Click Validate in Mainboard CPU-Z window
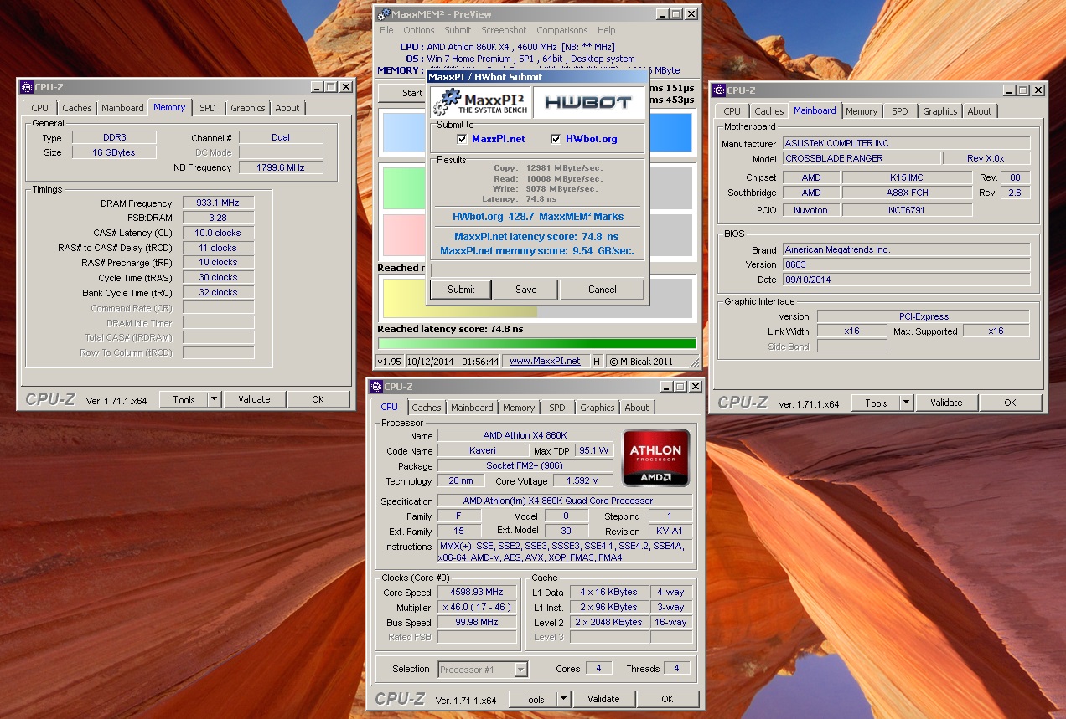 (946, 403)
